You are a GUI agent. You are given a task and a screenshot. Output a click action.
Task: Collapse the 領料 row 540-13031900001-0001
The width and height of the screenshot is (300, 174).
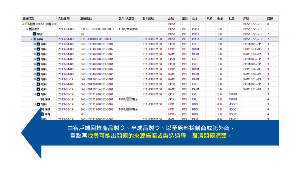pos(35,94)
